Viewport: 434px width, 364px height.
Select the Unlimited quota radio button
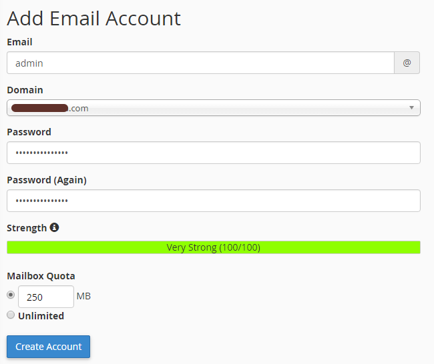(11, 315)
